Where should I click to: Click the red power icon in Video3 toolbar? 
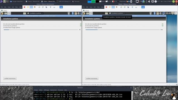[x=24, y=7]
